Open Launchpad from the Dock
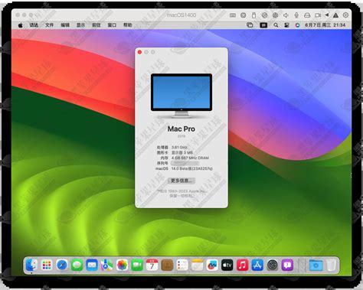The height and width of the screenshot is (290, 363). coord(47,266)
